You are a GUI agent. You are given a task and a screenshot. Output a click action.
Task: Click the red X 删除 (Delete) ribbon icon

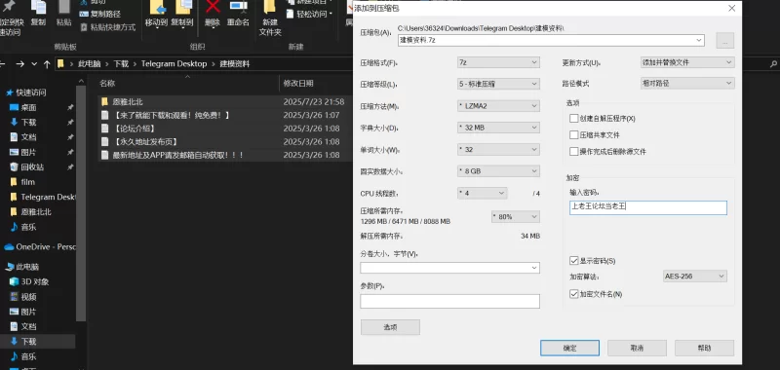[x=213, y=14]
